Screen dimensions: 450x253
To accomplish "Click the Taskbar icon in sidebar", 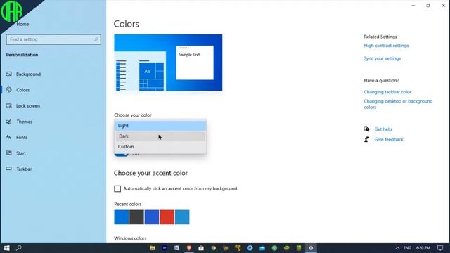I will point(9,169).
